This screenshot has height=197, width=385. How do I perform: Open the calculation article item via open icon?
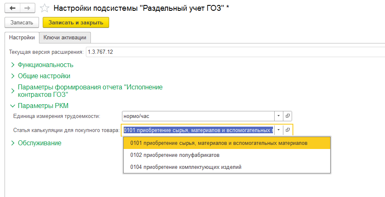[288, 130]
